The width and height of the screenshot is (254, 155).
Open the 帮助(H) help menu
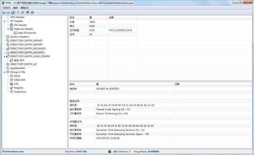pos(25,8)
